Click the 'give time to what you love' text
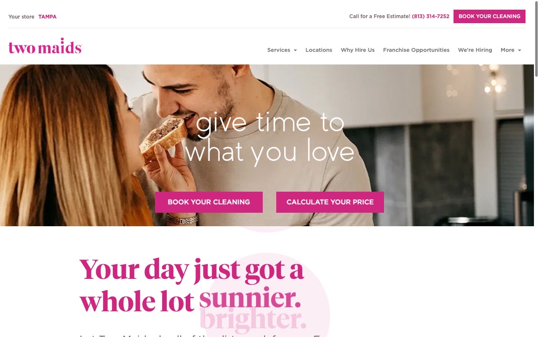This screenshot has width=539, height=337. coord(269,137)
